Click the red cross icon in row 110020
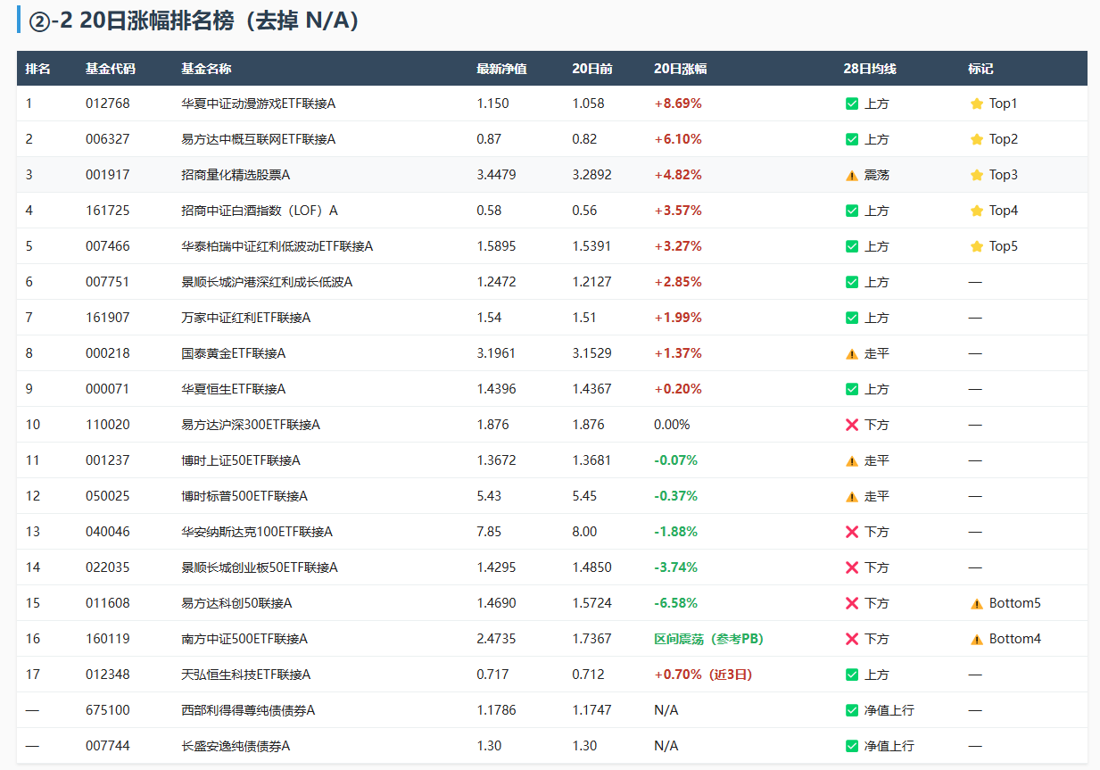 point(852,425)
